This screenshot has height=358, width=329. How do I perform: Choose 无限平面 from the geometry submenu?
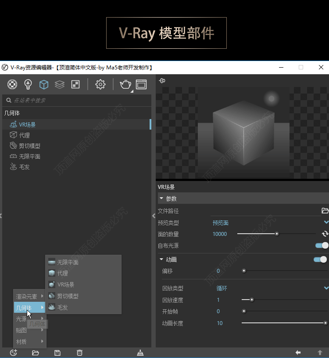coord(83,262)
